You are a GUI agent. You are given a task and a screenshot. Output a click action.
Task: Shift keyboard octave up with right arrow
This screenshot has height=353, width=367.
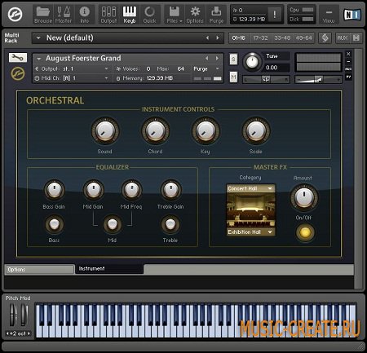[28, 333]
